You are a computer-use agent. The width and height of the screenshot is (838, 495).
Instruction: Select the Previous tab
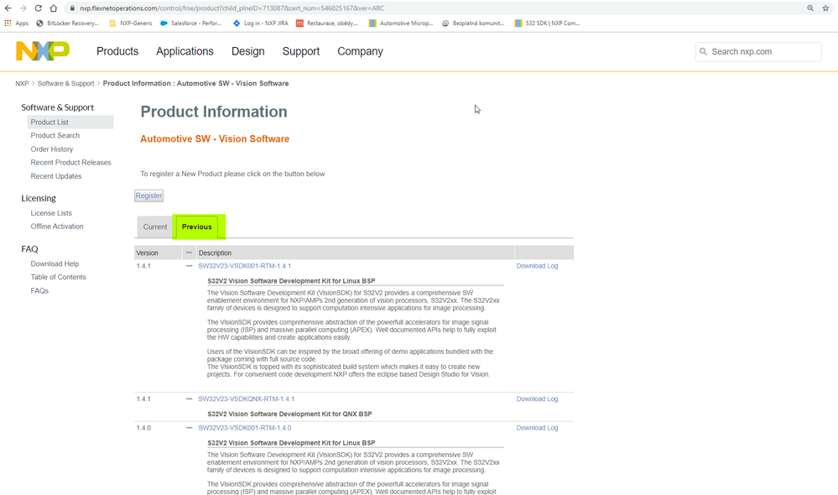pyautogui.click(x=196, y=227)
